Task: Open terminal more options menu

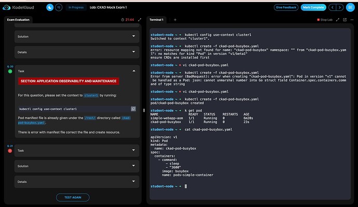Action: tap(352, 20)
